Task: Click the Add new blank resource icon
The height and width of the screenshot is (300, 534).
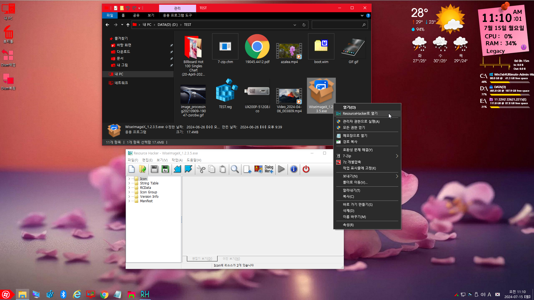Action: click(247, 169)
